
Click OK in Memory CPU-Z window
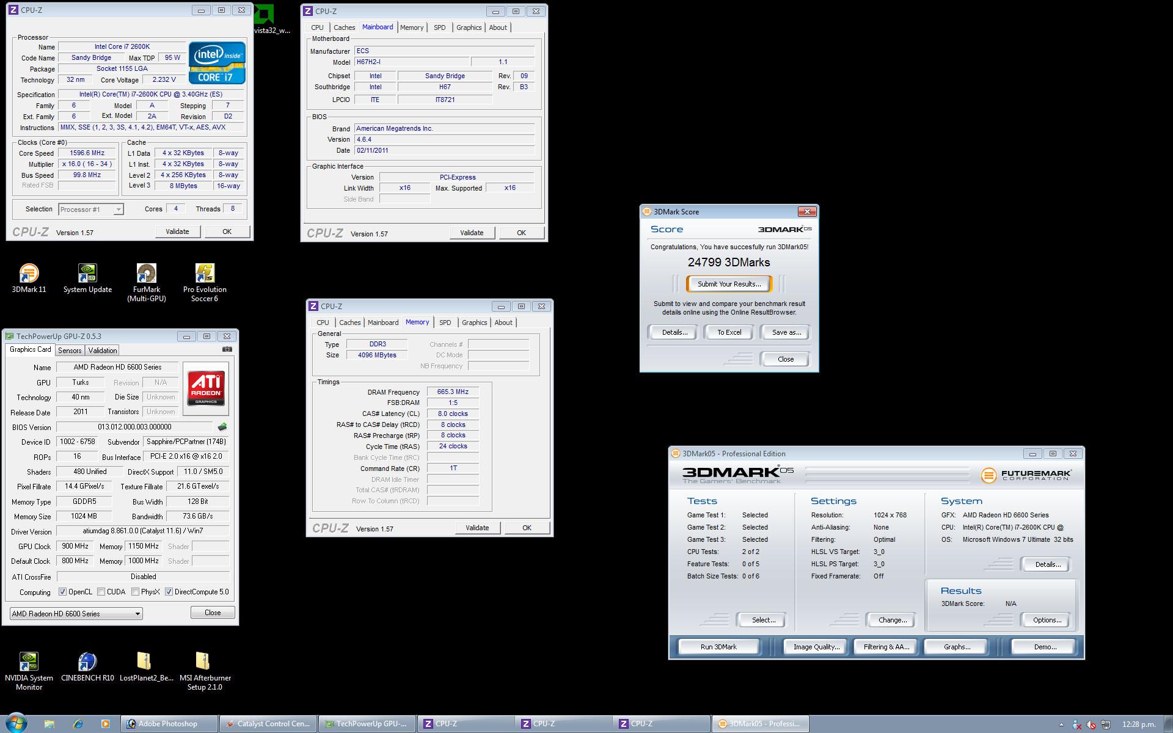tap(527, 528)
